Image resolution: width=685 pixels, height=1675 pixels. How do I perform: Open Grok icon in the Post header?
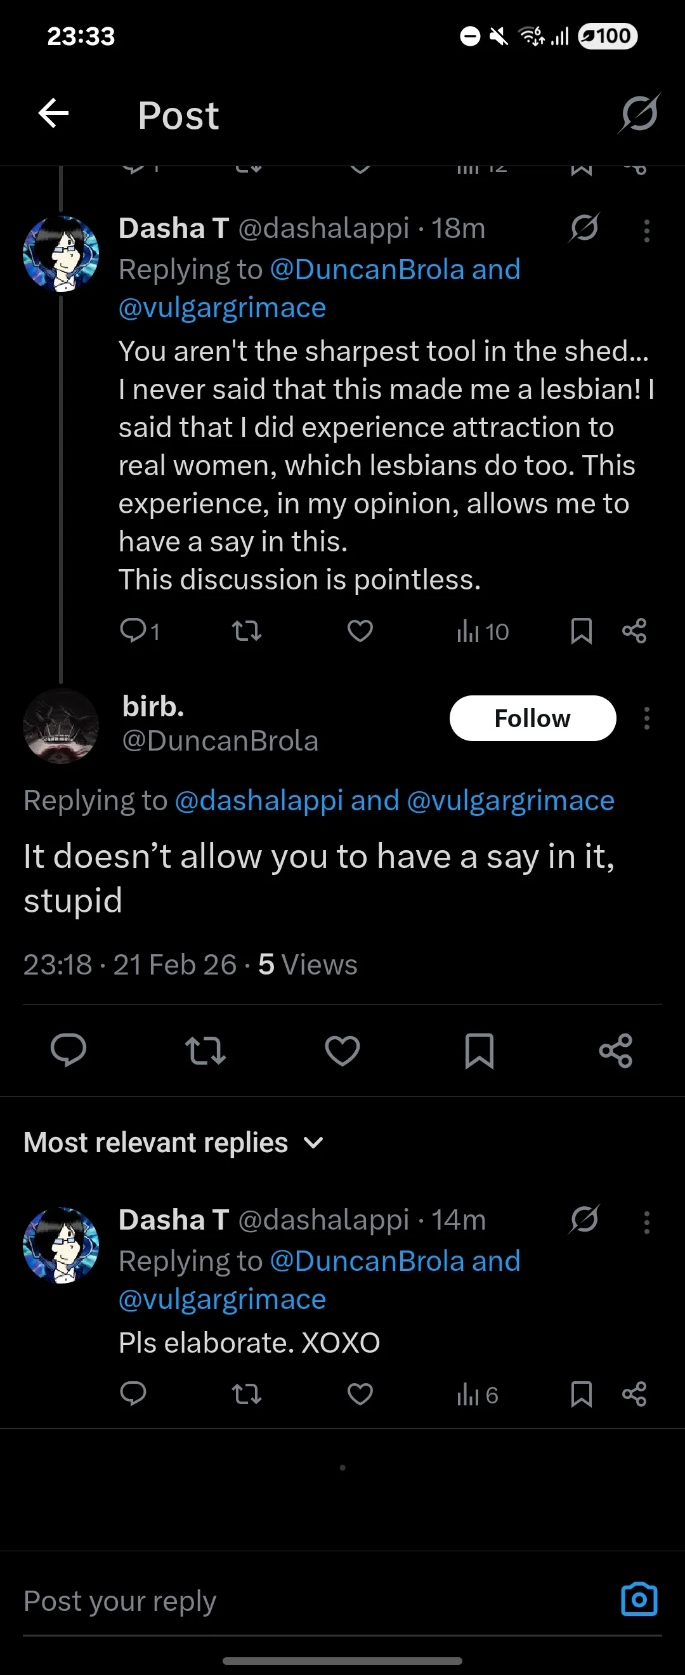639,114
